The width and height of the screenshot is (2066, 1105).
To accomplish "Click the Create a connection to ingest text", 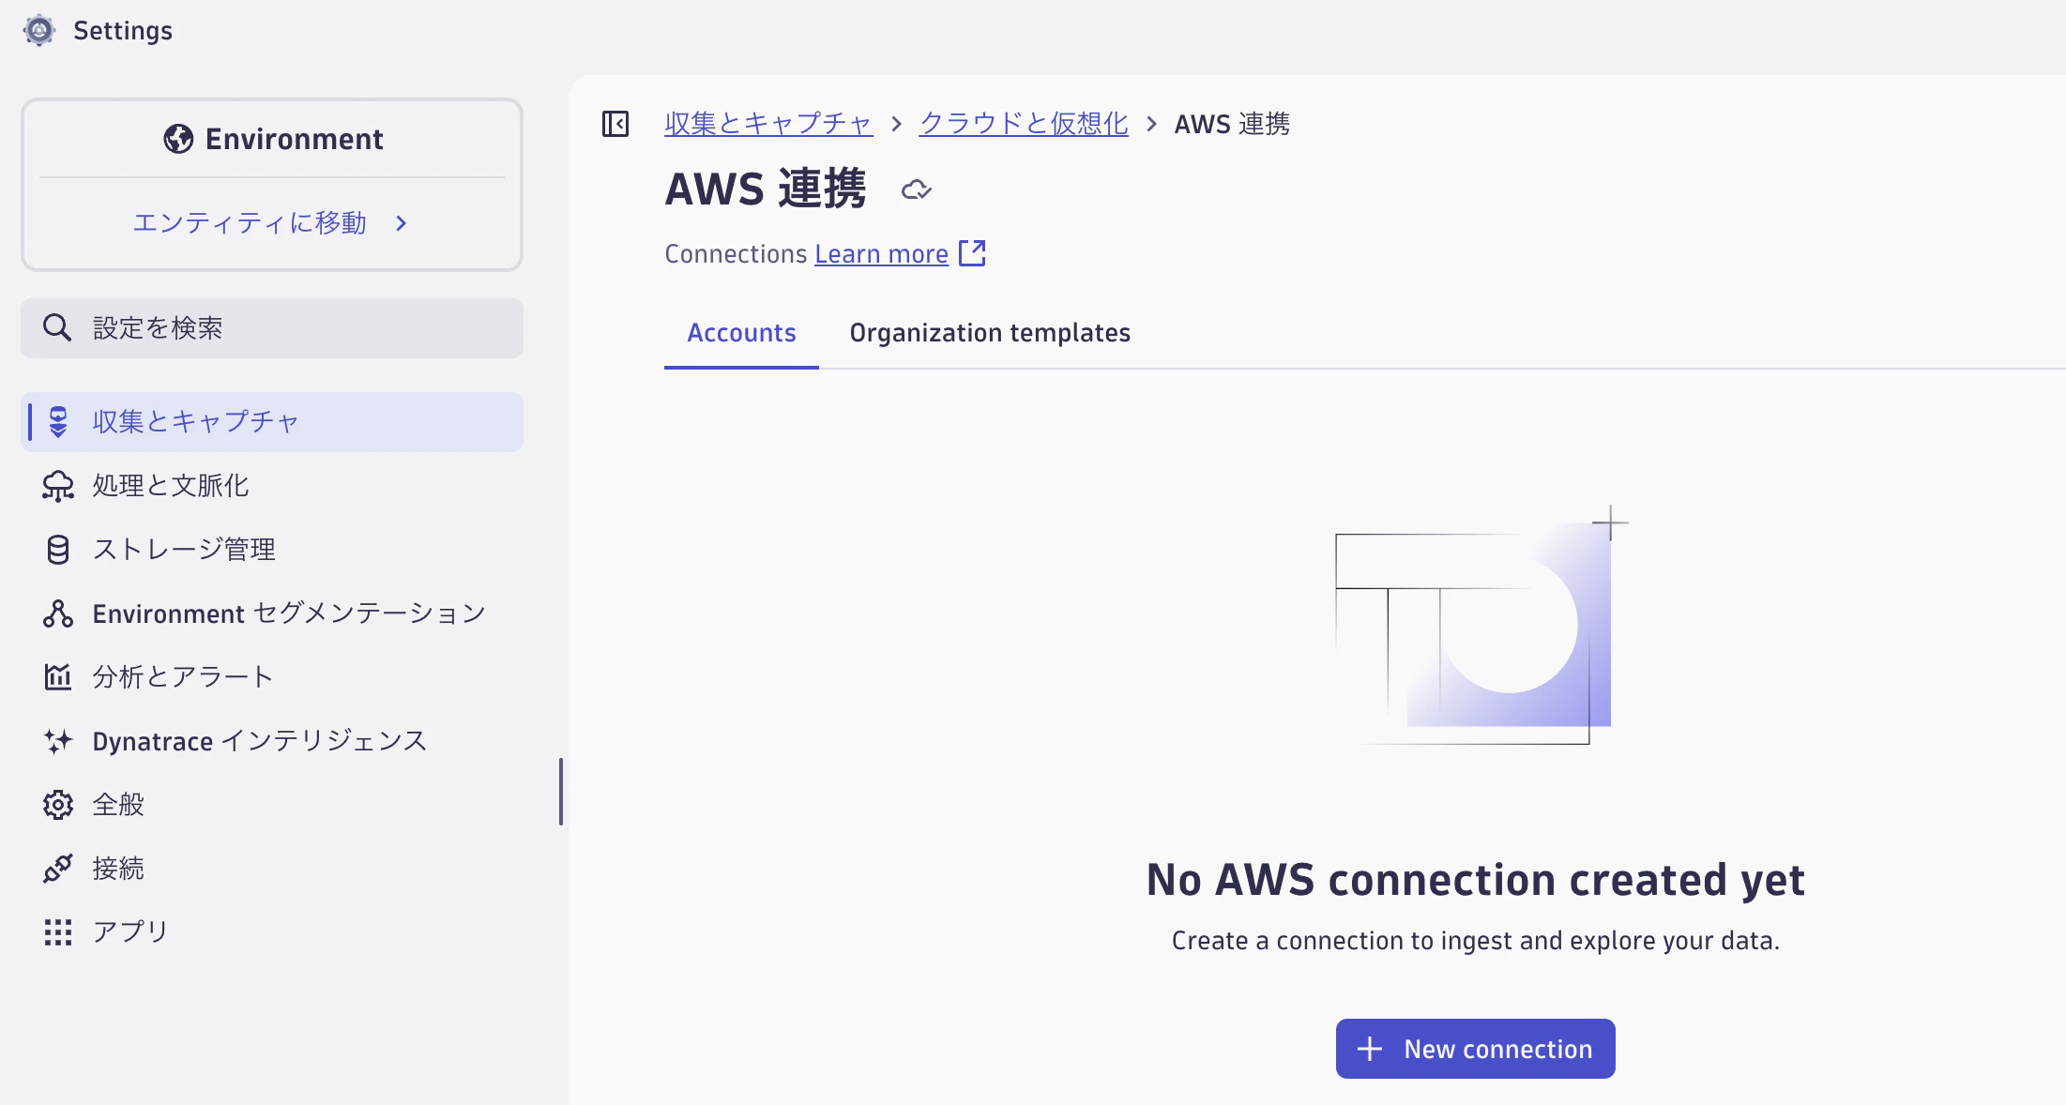I will (1475, 941).
